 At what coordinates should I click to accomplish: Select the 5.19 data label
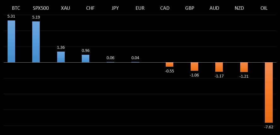(36, 17)
